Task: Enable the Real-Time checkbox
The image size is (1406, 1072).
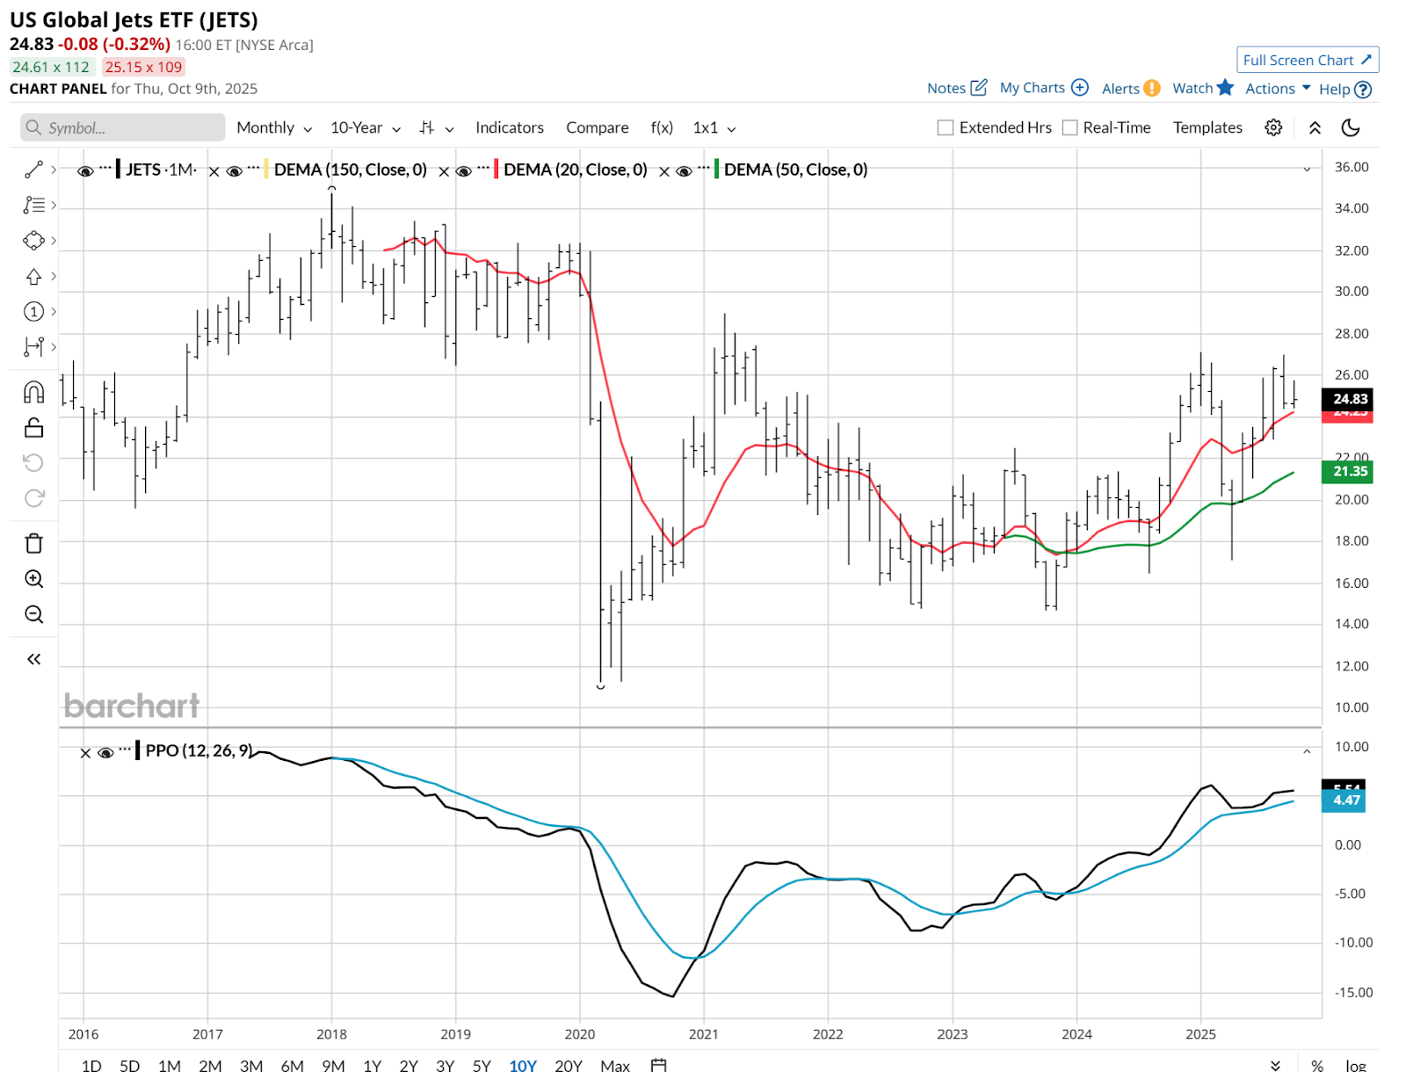Action: point(1069,127)
